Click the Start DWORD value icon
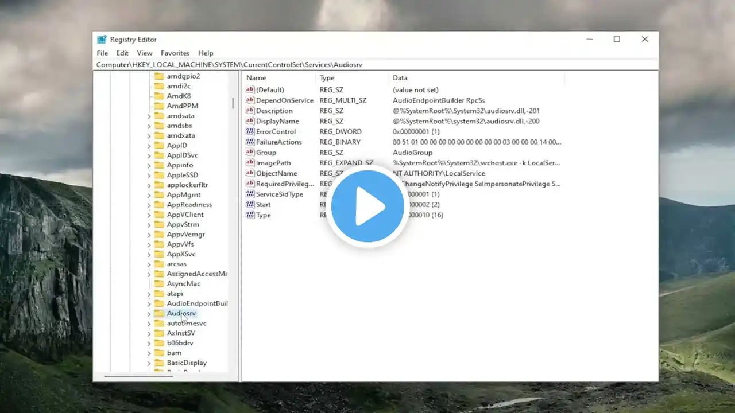 [250, 204]
